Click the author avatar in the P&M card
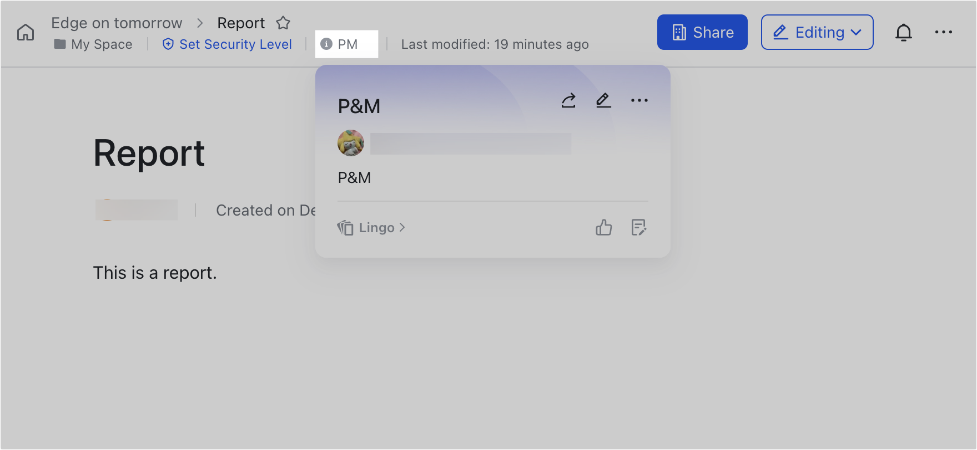The image size is (977, 450). click(350, 143)
